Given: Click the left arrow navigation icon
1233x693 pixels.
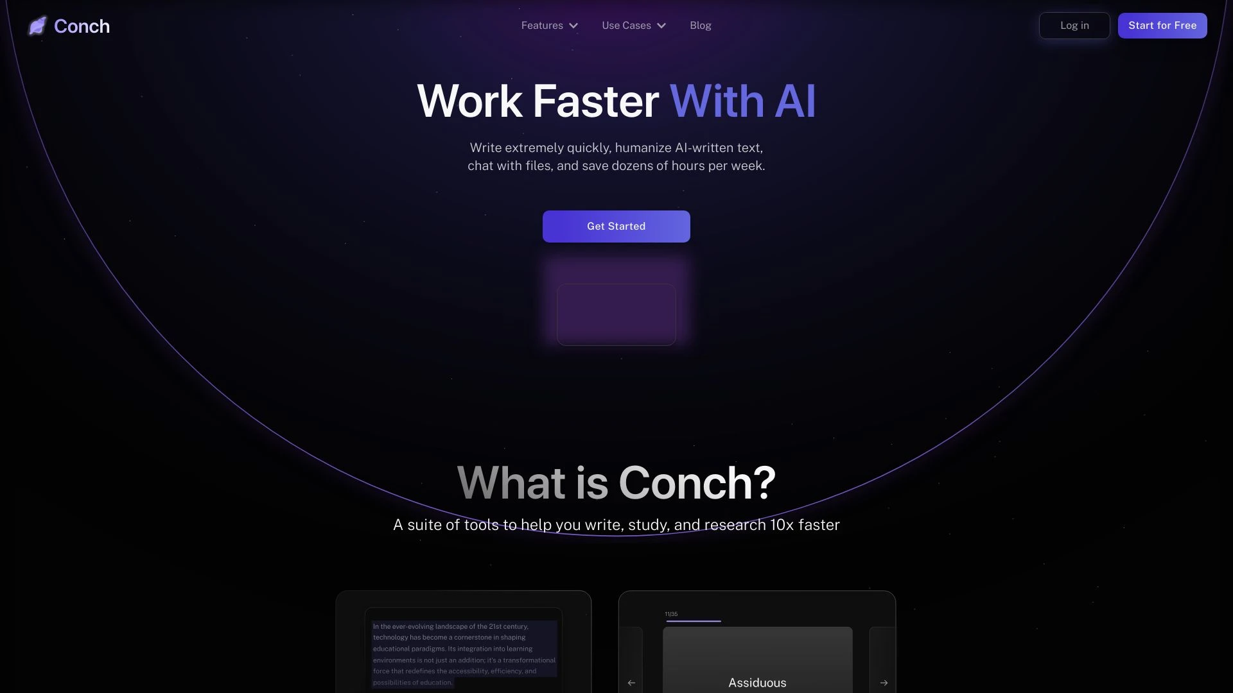Looking at the screenshot, I should click(632, 683).
